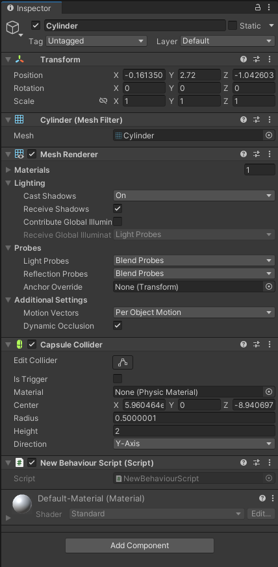The height and width of the screenshot is (567, 278).
Task: Lock the Inspector with the padlock icon
Action: (x=258, y=7)
